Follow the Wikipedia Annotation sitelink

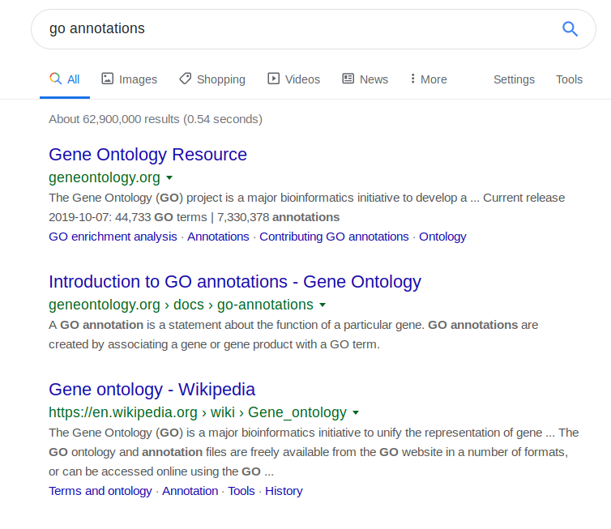pos(190,491)
